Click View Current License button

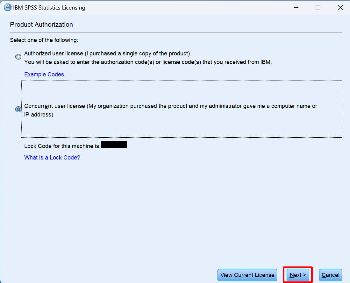pos(247,275)
